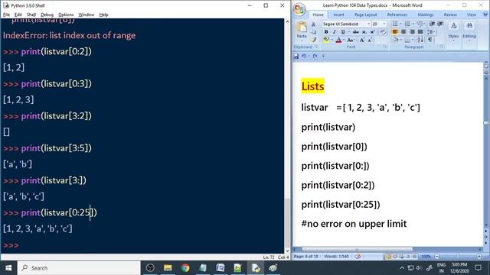Click the Windows Start button
The height and width of the screenshot is (275, 490).
pyautogui.click(x=8, y=268)
